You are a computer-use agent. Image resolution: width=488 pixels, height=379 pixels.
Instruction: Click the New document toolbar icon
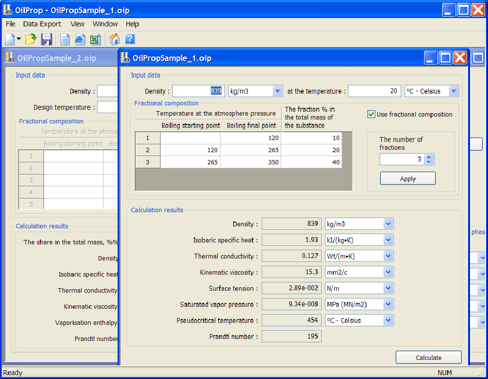pyautogui.click(x=10, y=39)
